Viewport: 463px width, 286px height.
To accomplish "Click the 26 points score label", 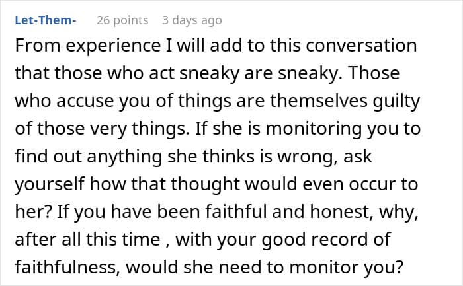I will (x=122, y=20).
